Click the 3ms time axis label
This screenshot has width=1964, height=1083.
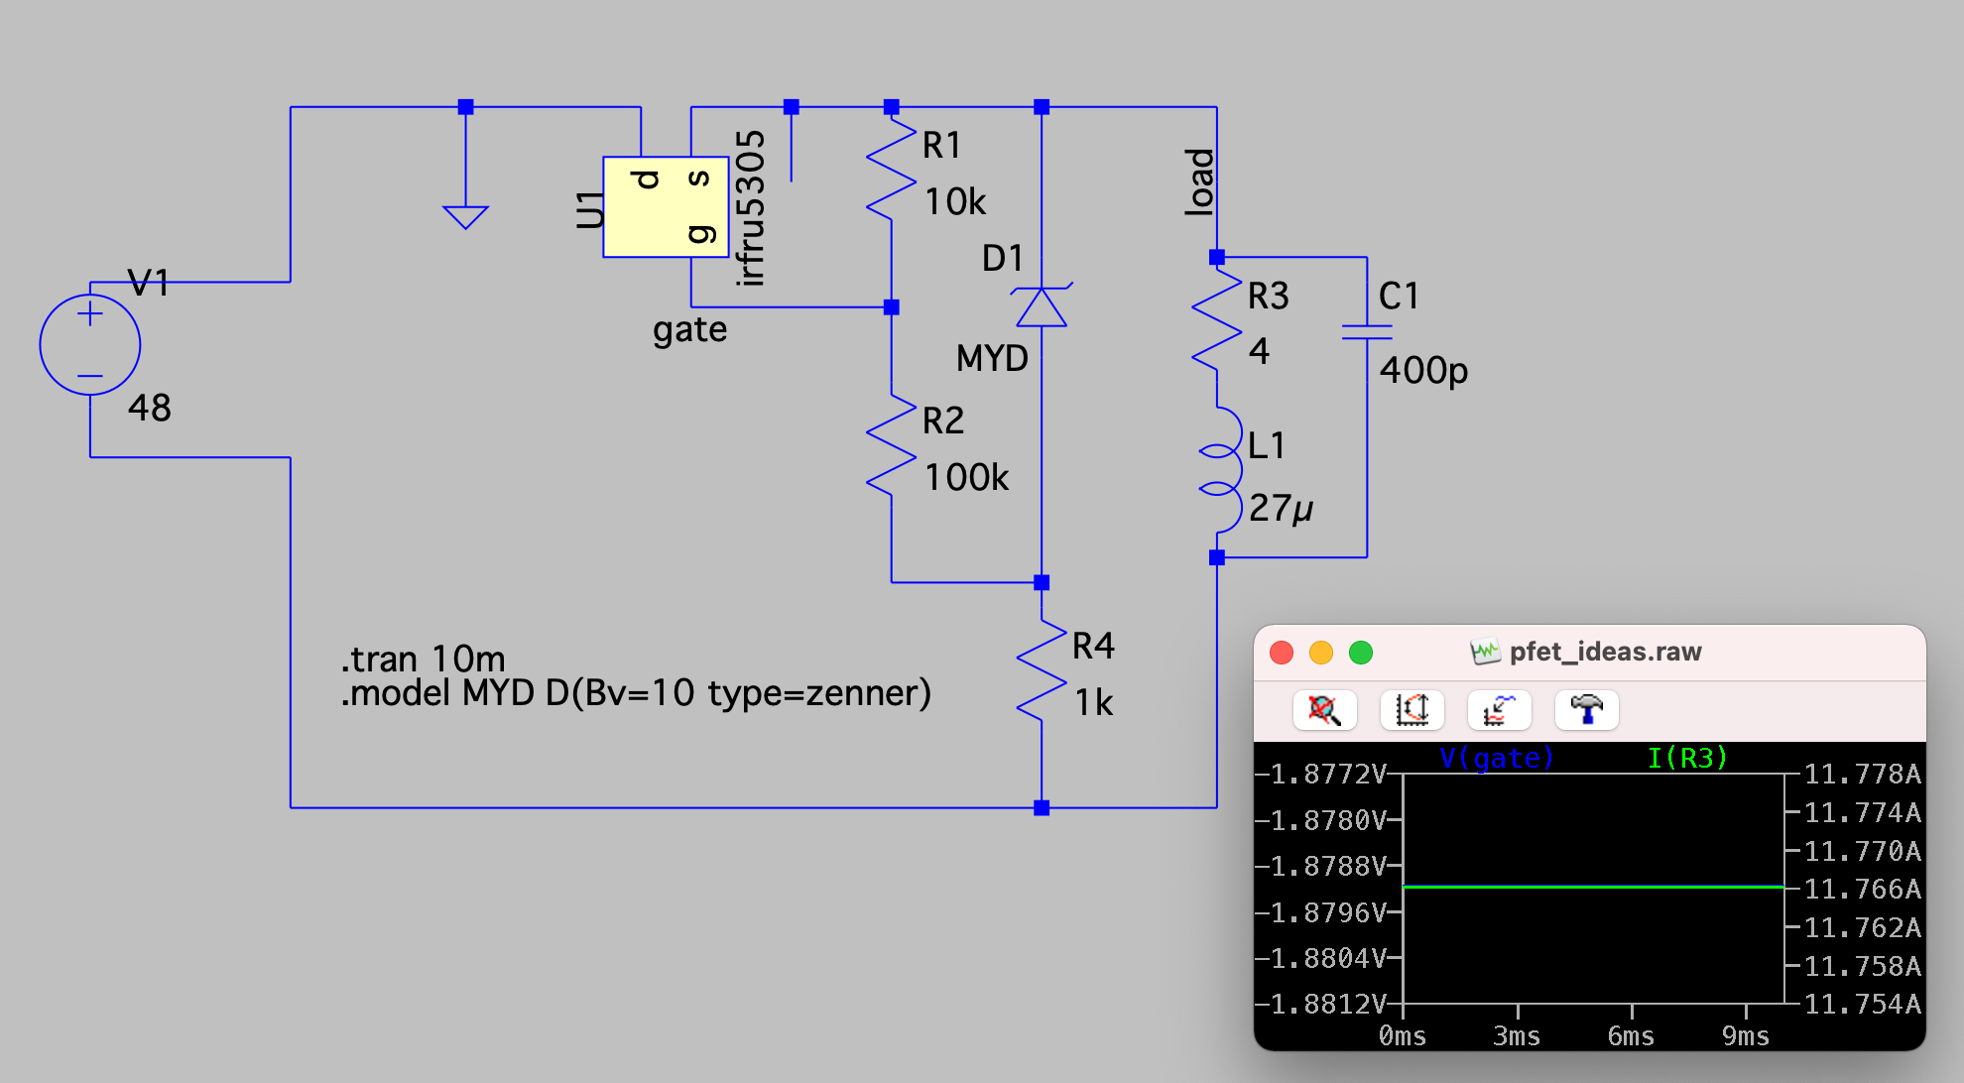(x=1517, y=1036)
